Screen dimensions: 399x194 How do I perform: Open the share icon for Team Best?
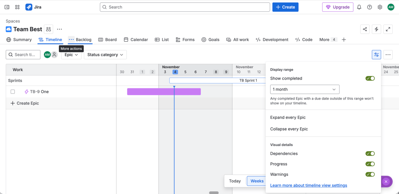365,29
